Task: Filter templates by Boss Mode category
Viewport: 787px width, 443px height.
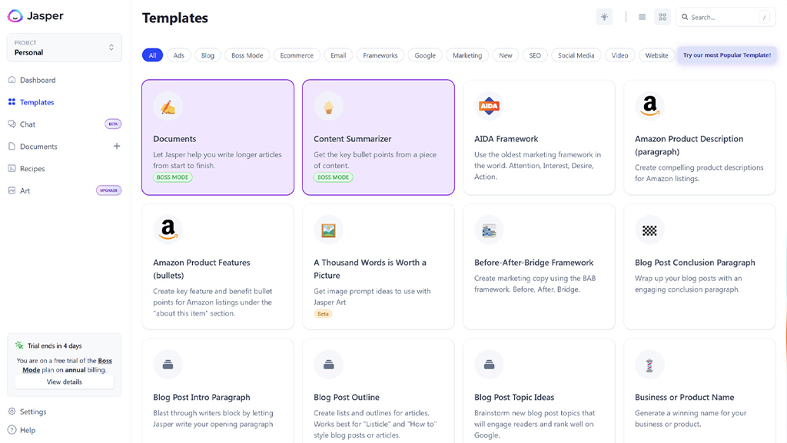Action: tap(247, 55)
